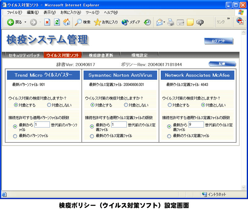This screenshot has width=248, height=211.
Task: Click ポリシーRev: 20040617181844 text
Action: (151, 65)
